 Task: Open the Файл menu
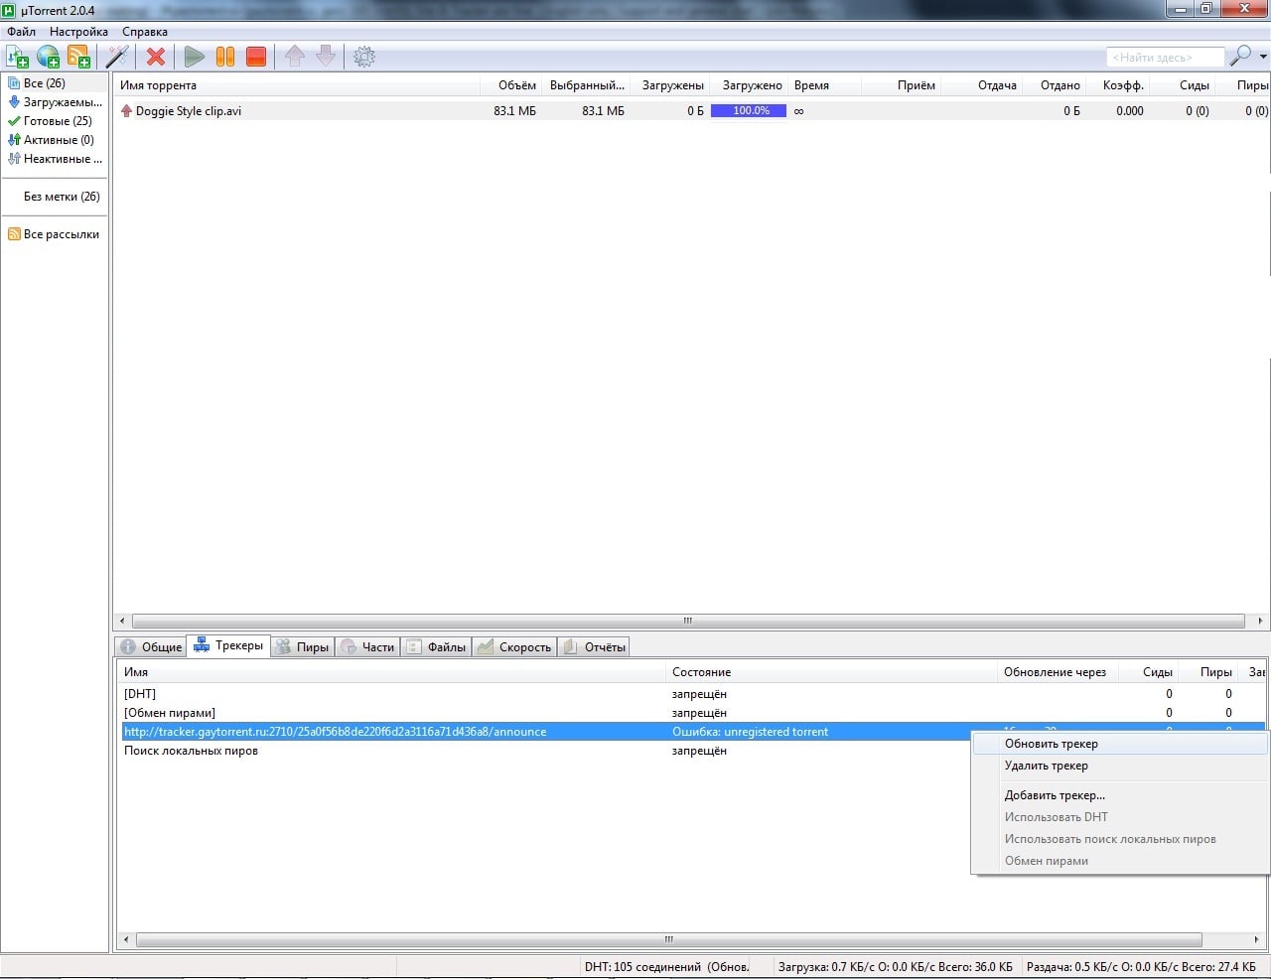point(21,32)
